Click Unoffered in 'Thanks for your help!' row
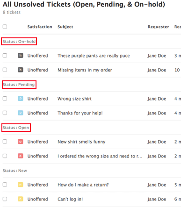 [x=37, y=113]
